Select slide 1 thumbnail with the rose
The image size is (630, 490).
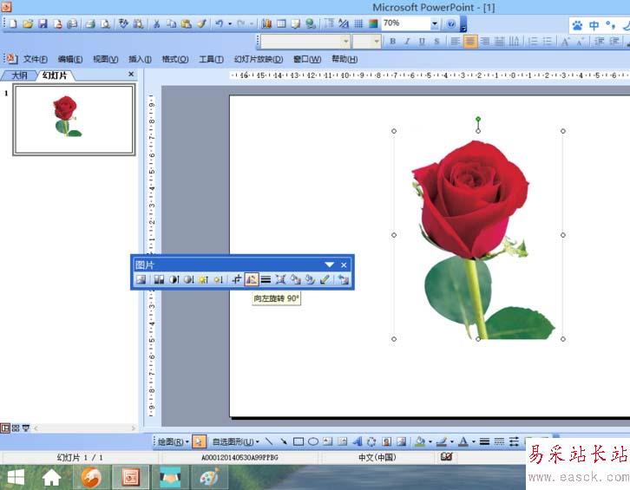click(x=74, y=120)
